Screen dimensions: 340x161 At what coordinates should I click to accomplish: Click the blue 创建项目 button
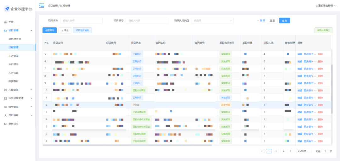pos(49,31)
